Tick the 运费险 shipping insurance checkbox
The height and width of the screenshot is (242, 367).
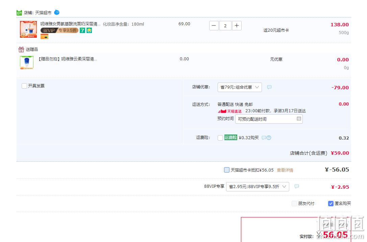tap(220, 138)
